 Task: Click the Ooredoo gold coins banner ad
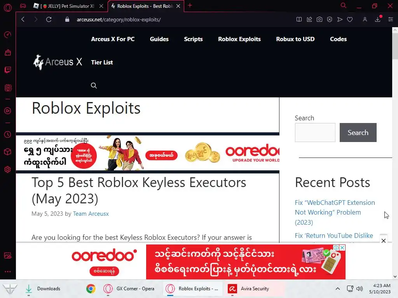click(x=148, y=153)
